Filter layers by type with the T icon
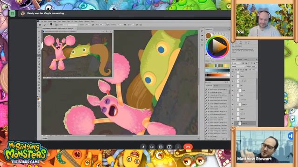The height and width of the screenshot is (167, 298). point(249,63)
